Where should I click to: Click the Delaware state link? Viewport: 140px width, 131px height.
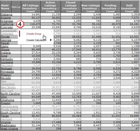pos(7,33)
